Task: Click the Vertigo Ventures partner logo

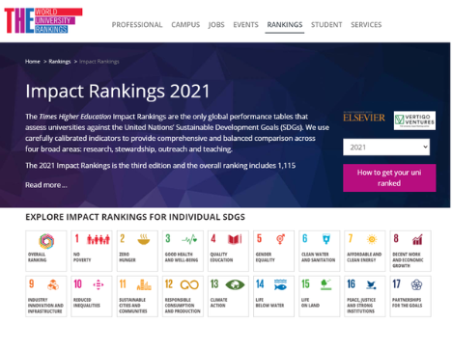Action: [414, 121]
